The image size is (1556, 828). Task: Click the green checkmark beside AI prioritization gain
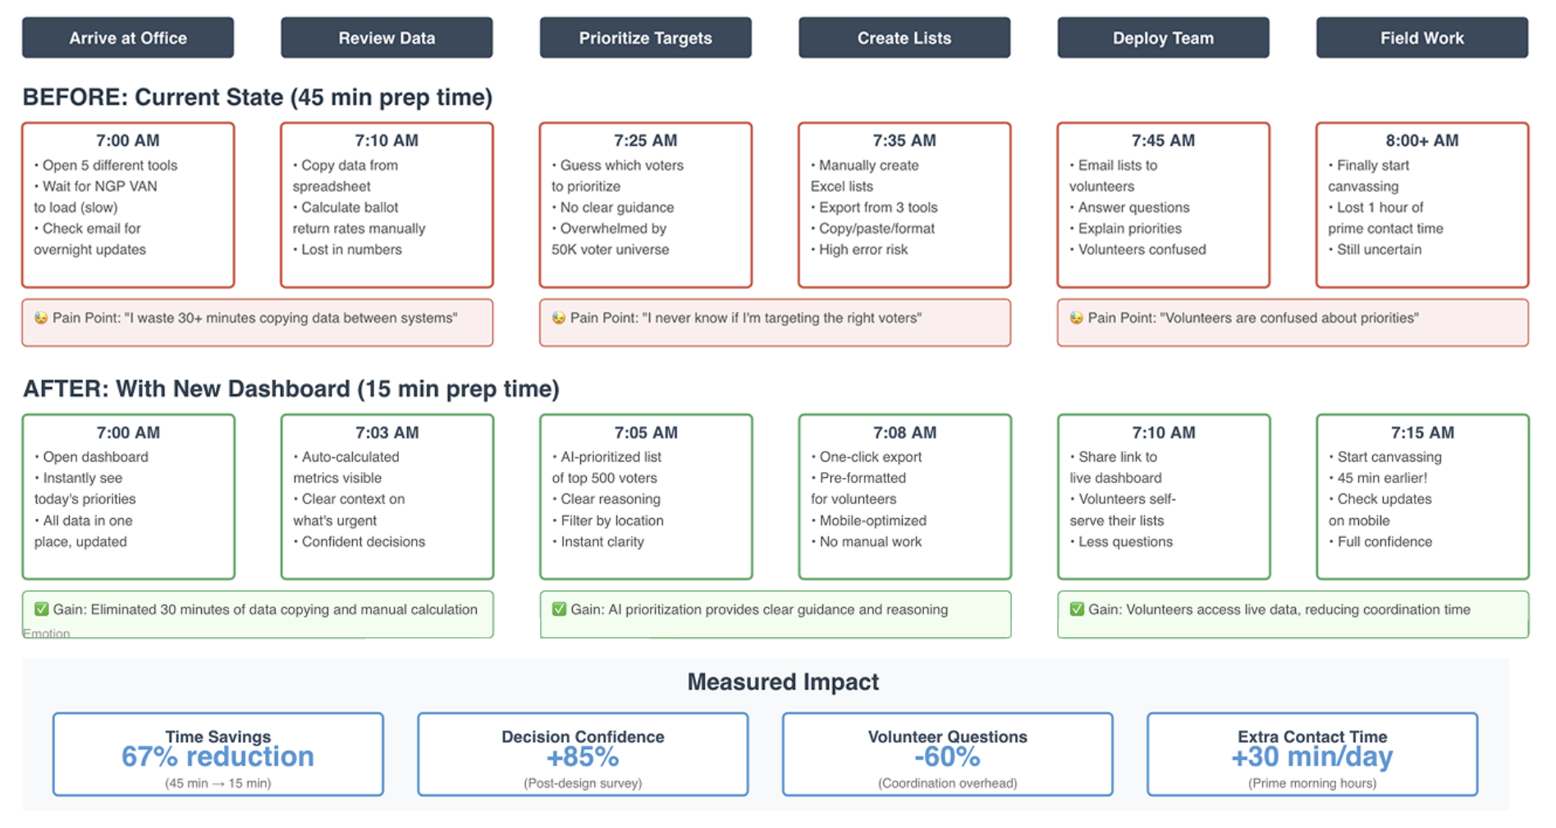(559, 609)
